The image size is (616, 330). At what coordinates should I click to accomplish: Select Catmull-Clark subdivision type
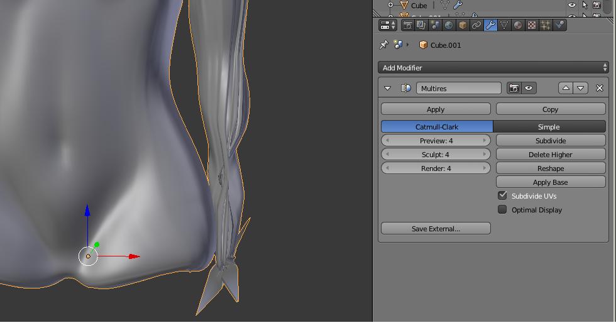point(437,127)
